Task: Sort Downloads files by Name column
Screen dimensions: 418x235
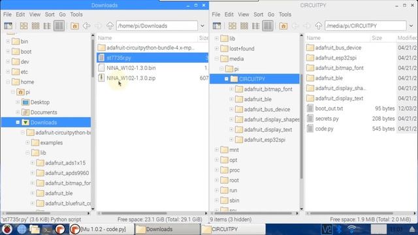Action: (147, 38)
